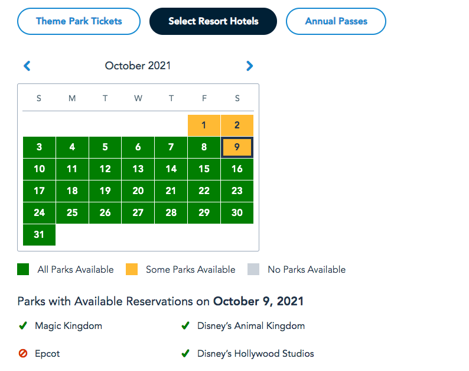Click the yellow Some Parks Available swatch
Image resolution: width=469 pixels, height=371 pixels.
click(132, 269)
